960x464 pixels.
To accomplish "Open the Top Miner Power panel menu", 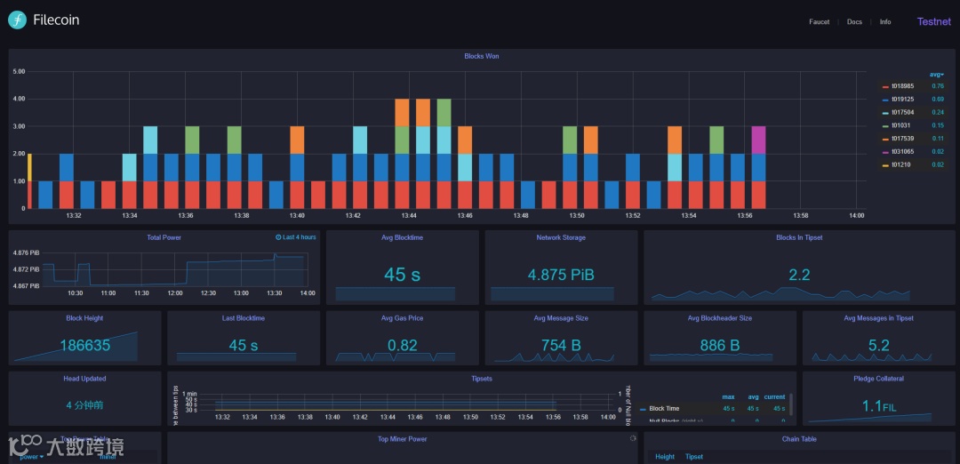I will [x=403, y=439].
